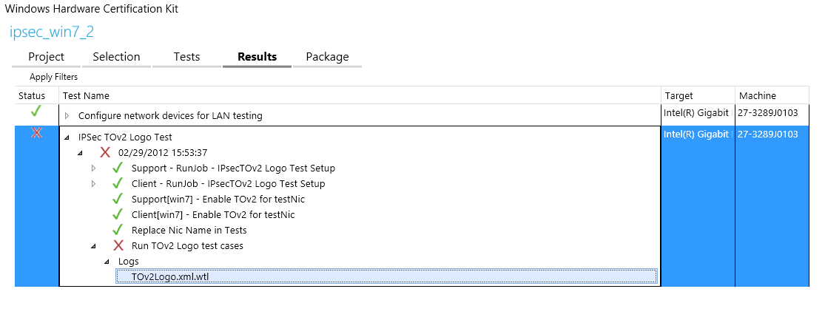Click Apply Filters
825x320 pixels.
[53, 77]
